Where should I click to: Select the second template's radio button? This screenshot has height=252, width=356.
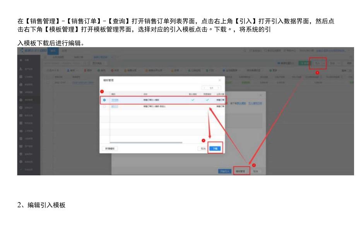(x=104, y=106)
